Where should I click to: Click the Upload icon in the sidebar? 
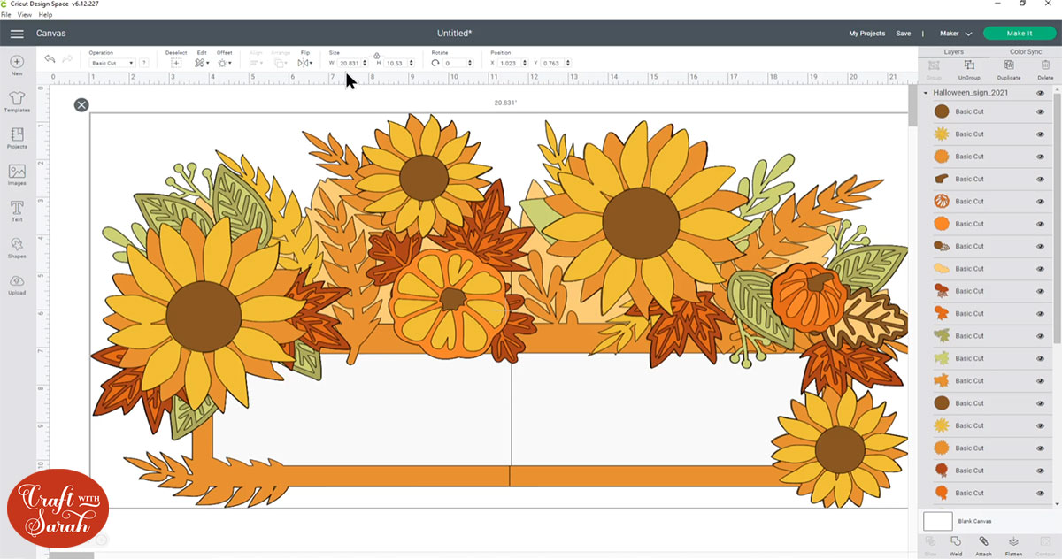point(16,285)
